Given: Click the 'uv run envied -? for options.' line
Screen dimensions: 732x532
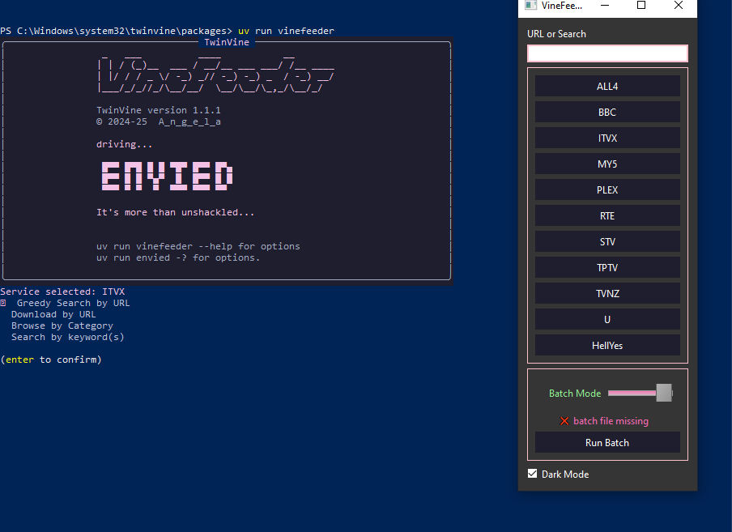Looking at the screenshot, I should point(178,257).
